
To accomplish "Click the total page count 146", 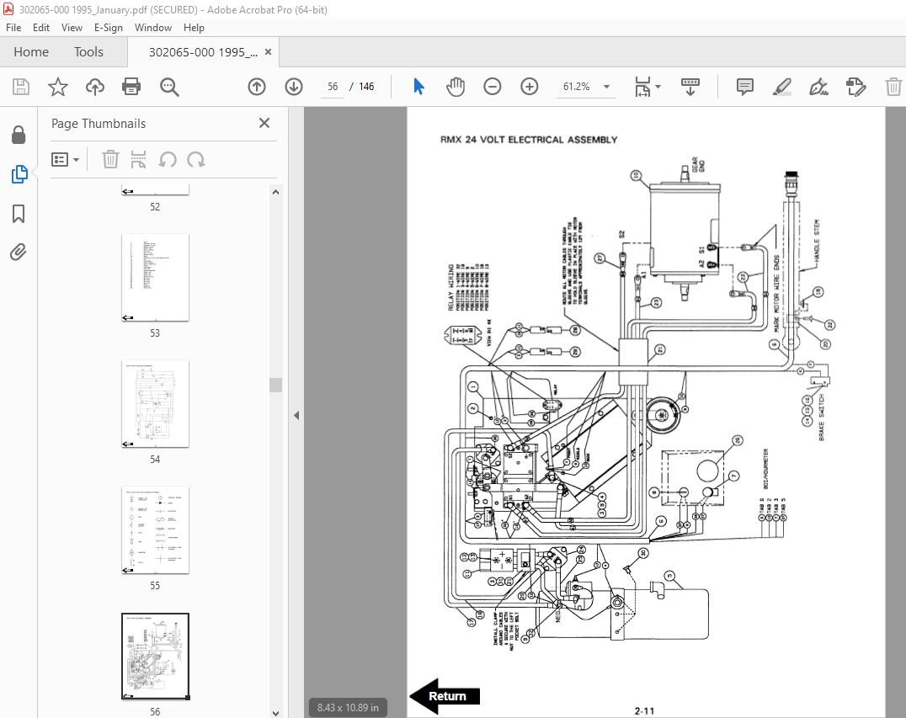I will point(366,87).
